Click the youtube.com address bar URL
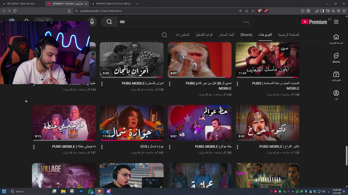This screenshot has width=348, height=195. pyautogui.click(x=101, y=11)
